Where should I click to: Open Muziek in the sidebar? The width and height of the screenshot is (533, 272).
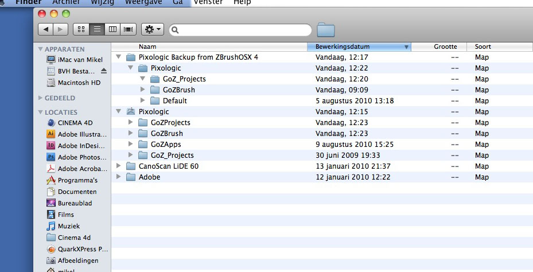tap(63, 226)
